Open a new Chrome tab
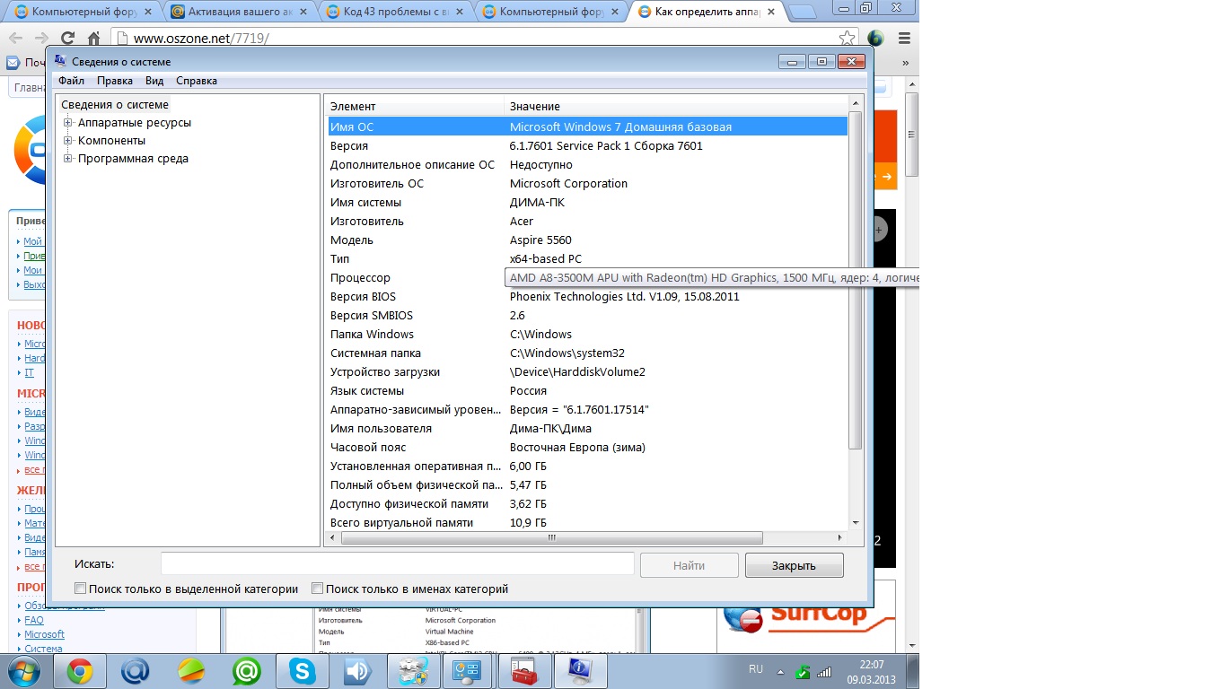1221x689 pixels. 802,12
